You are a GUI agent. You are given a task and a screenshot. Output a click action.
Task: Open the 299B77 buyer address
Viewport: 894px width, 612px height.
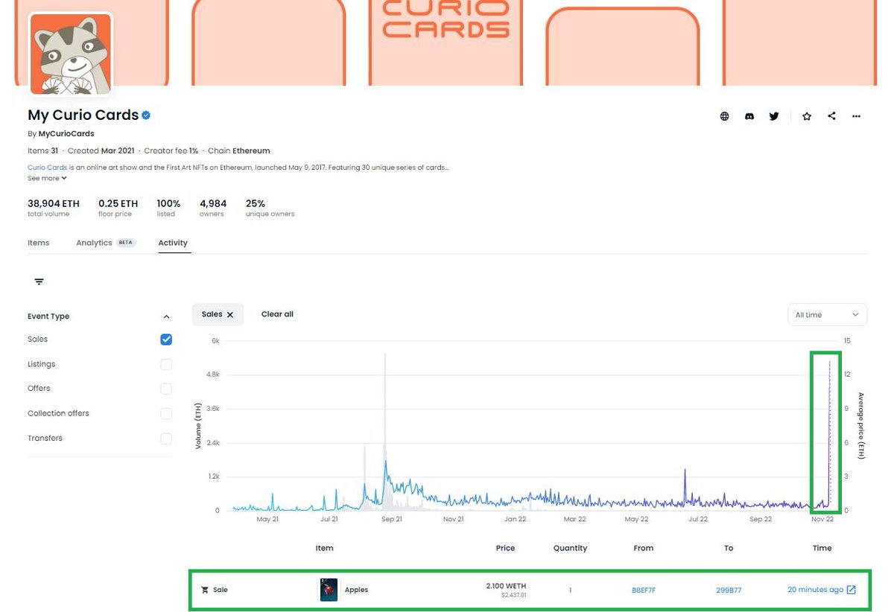(x=729, y=590)
